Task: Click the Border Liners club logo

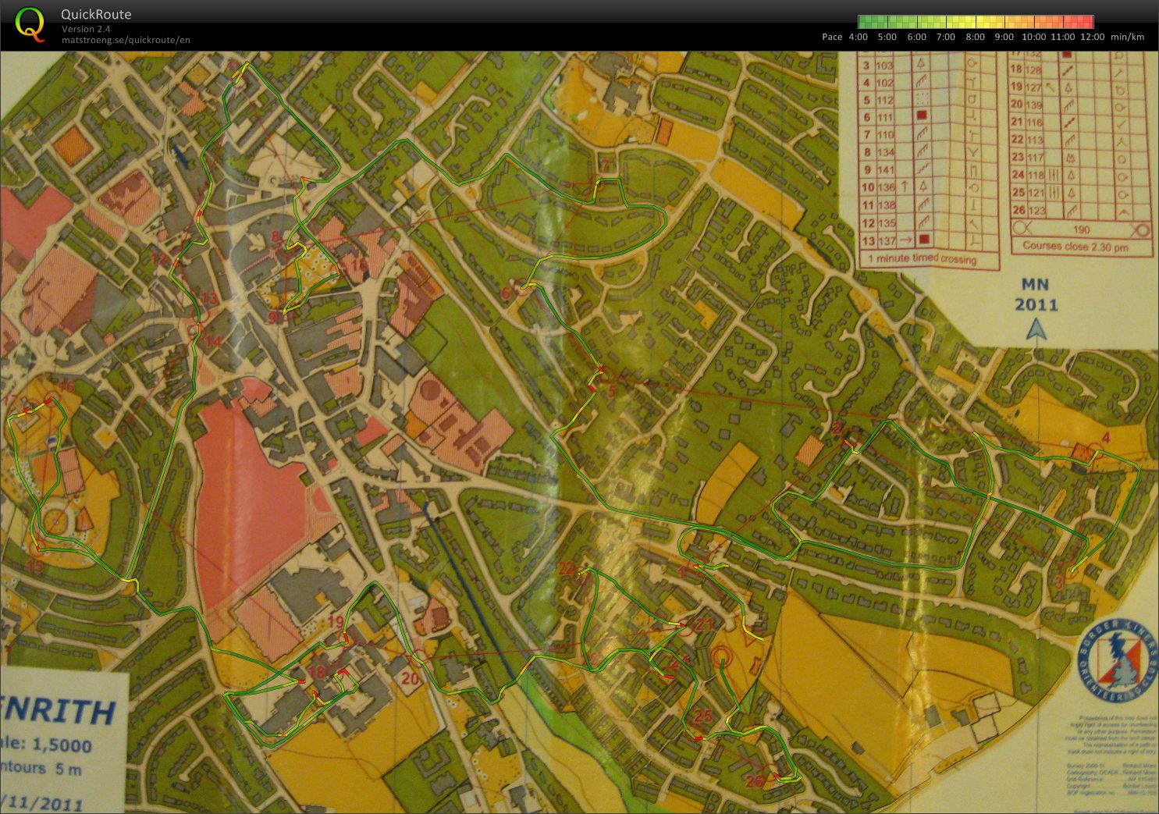Action: (x=1118, y=660)
